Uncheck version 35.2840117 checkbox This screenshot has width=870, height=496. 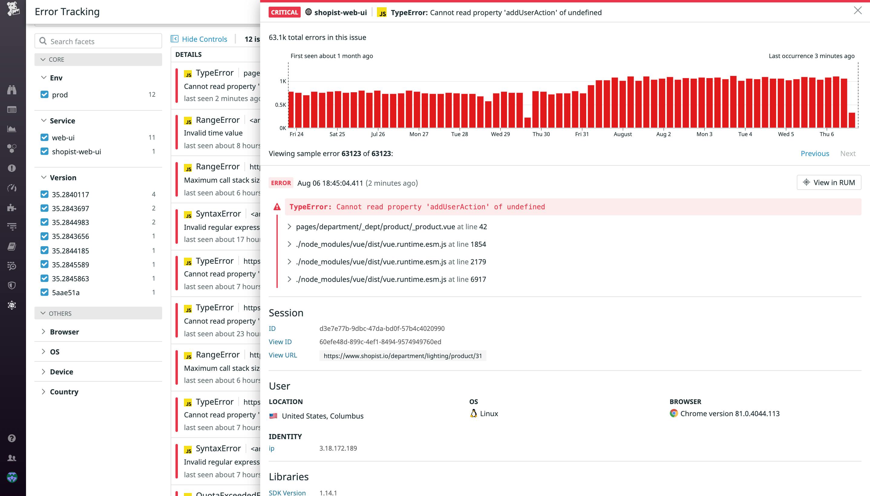(x=44, y=194)
